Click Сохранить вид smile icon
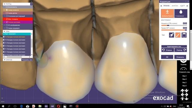The height and width of the screenshot is (108, 192). (183, 69)
